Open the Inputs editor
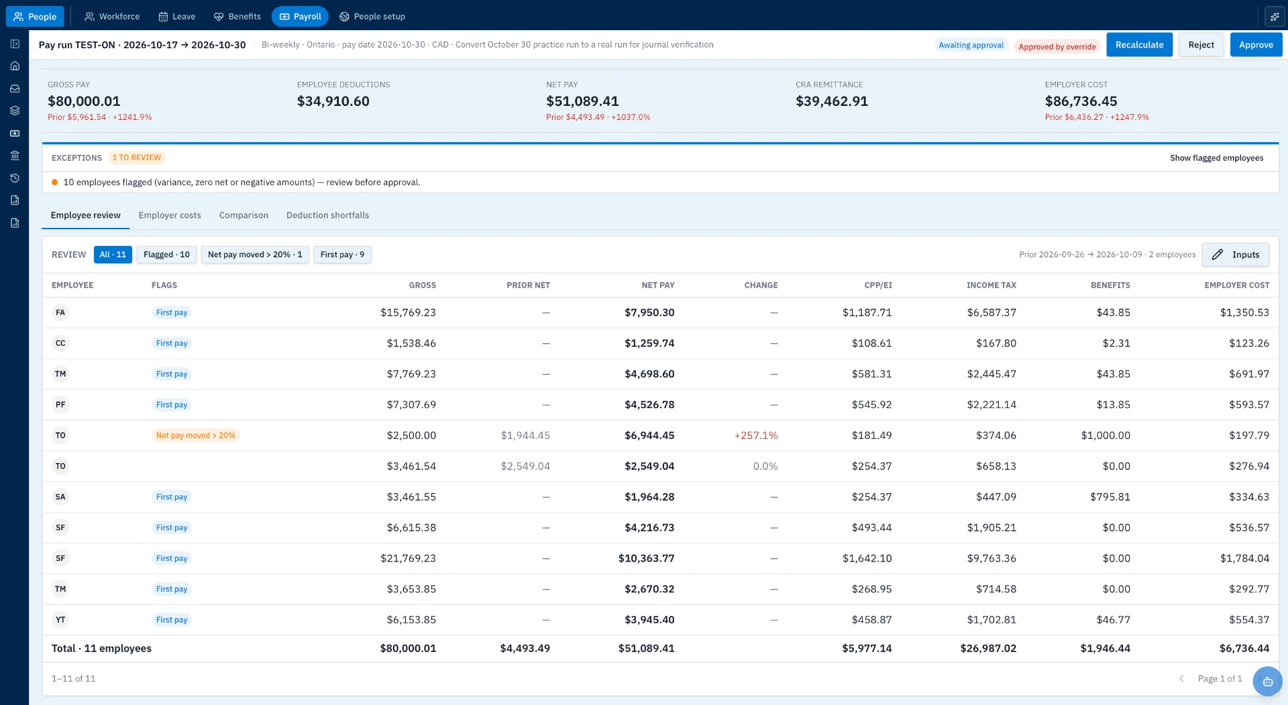This screenshot has height=705, width=1288. click(1235, 255)
